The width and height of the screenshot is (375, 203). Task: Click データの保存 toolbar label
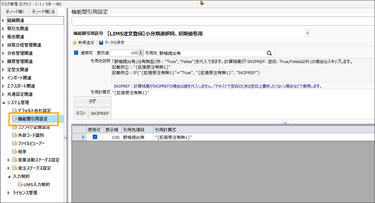point(114,42)
